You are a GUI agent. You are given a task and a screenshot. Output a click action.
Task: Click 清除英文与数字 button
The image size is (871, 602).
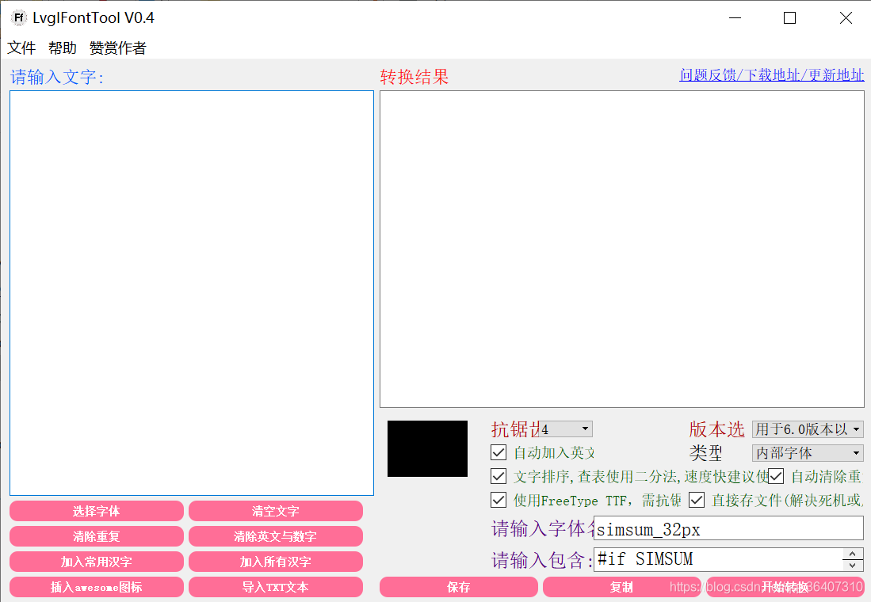click(x=275, y=536)
